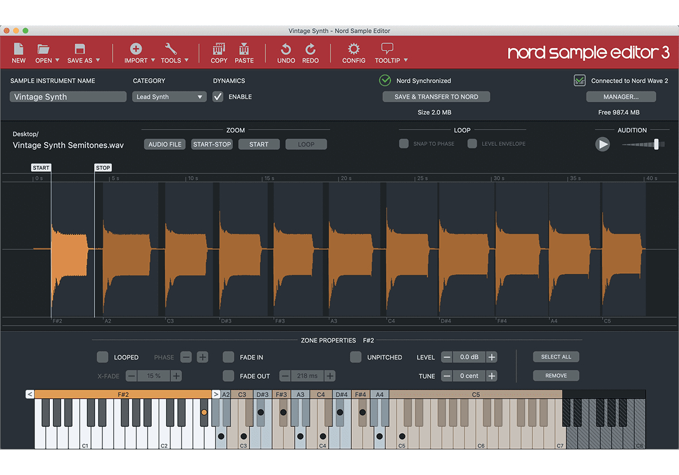The image size is (679, 475).
Task: Decrease X-FADE percentage
Action: point(131,376)
